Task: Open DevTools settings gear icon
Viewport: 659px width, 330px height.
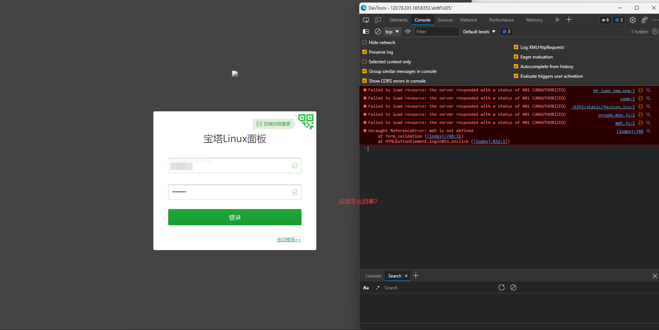Action: coord(633,20)
